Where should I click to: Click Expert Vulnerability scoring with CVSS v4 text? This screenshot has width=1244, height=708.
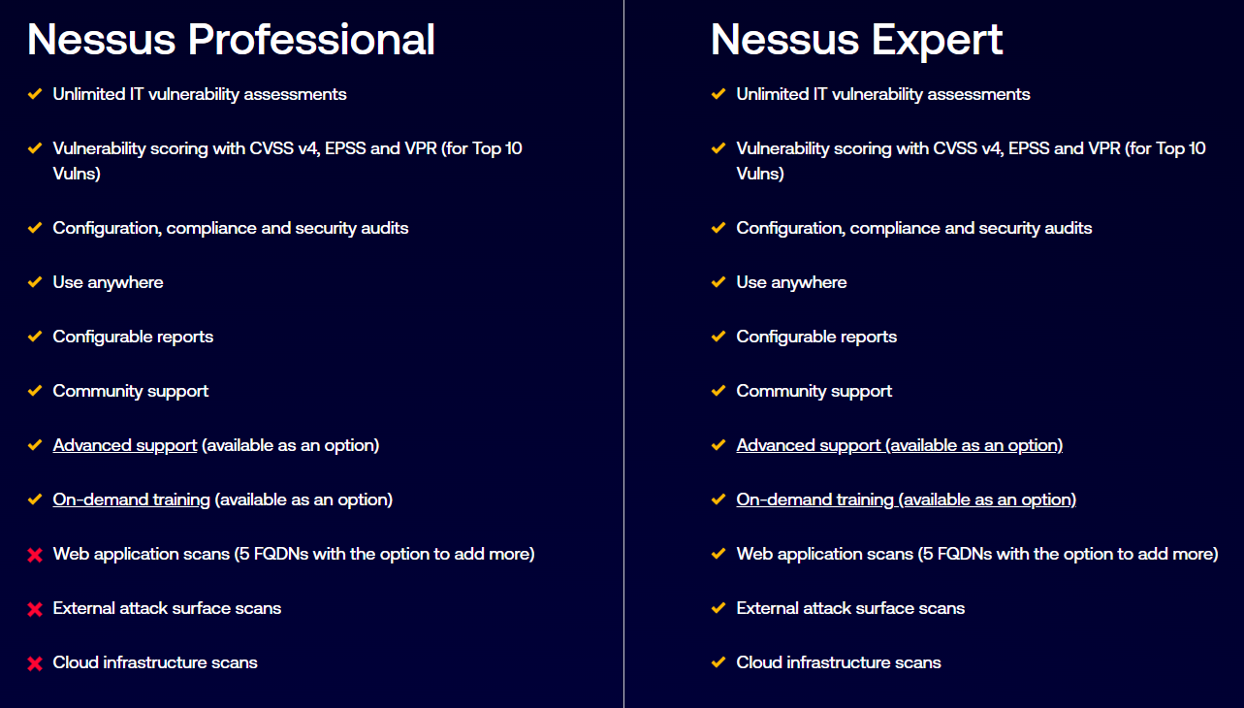971,149
